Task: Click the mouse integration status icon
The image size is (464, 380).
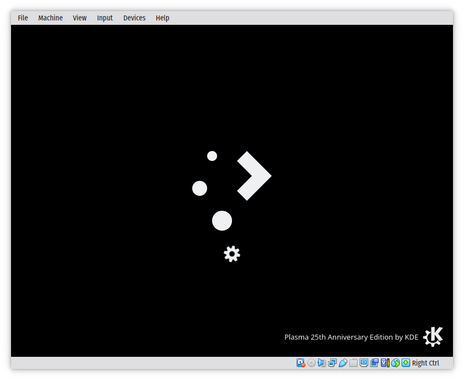Action: coord(396,363)
